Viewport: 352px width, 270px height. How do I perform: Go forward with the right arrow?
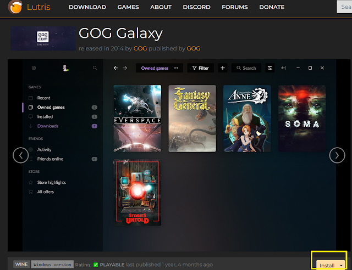pos(125,68)
